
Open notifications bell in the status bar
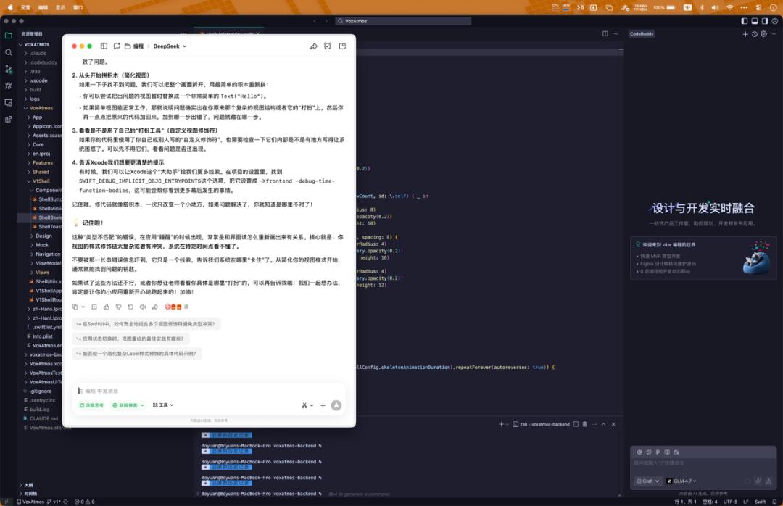(x=774, y=502)
